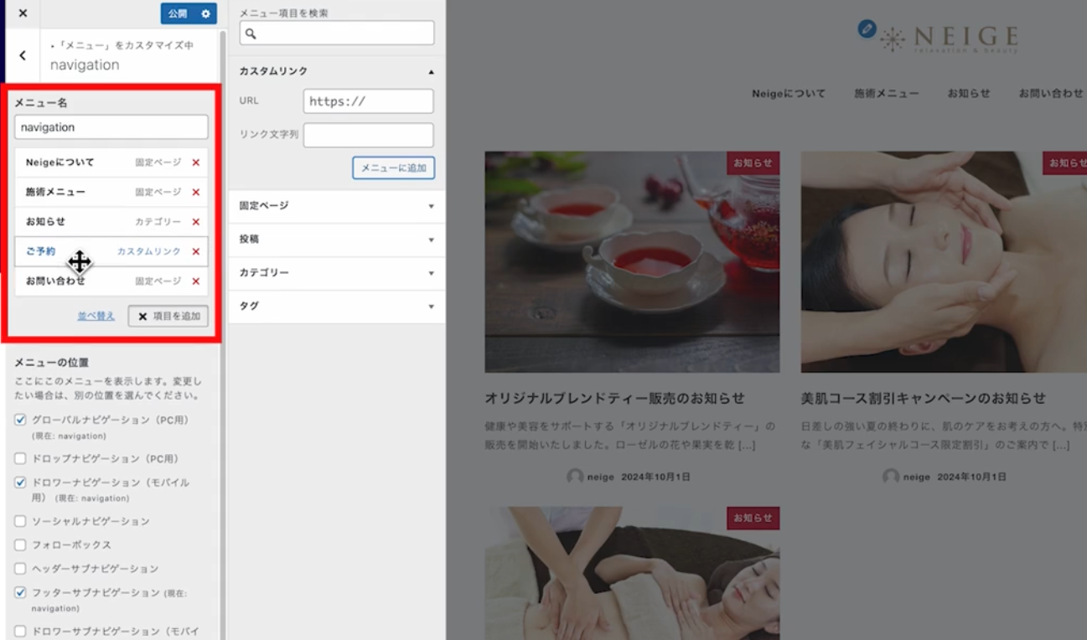The width and height of the screenshot is (1087, 640).
Task: Open 施術メニュー in the site navigation
Action: [886, 94]
